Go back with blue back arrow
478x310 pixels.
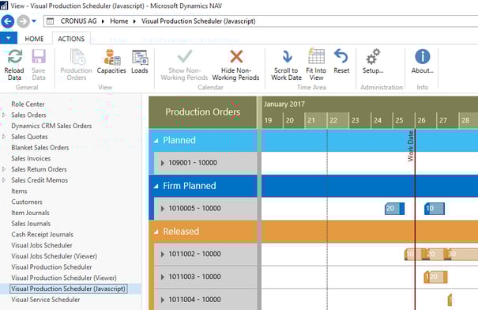pos(8,21)
